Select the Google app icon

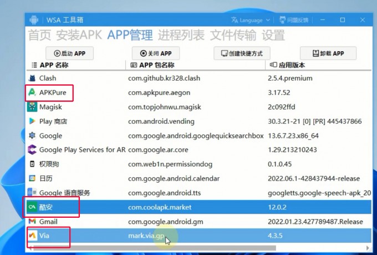pos(32,136)
